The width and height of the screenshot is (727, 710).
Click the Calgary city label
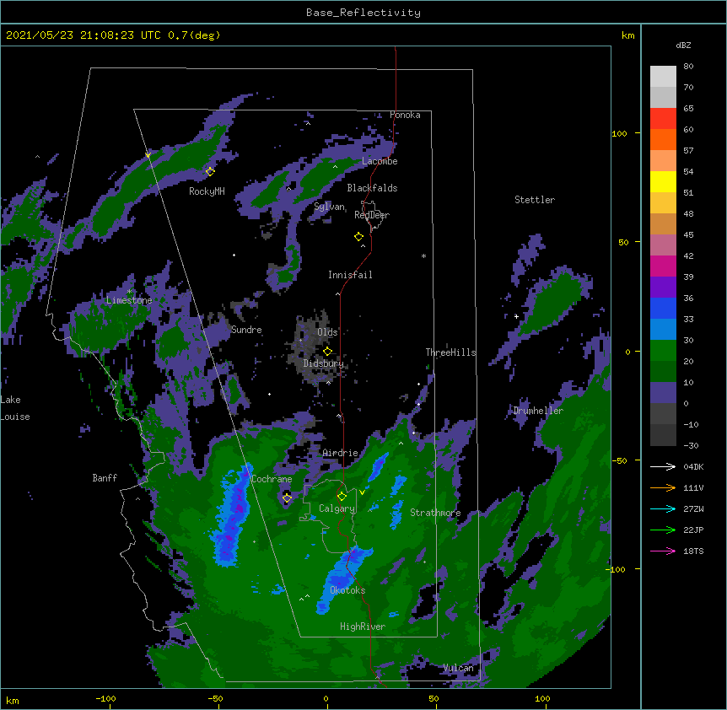[337, 508]
